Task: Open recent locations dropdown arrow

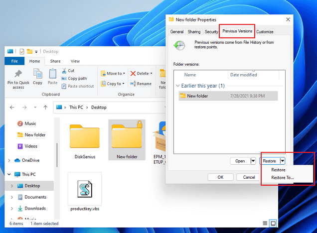Action: coord(35,108)
